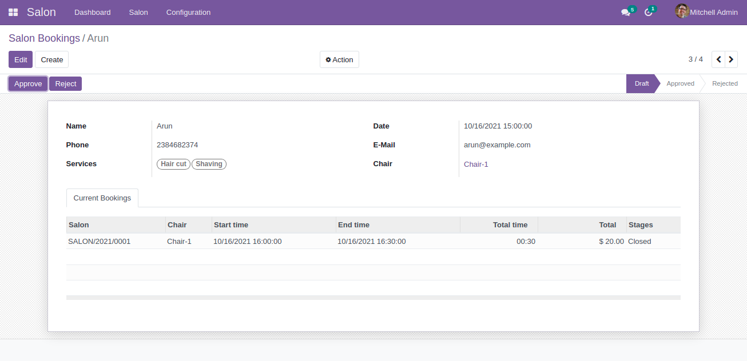
Task: Click the Salon app title
Action: click(41, 12)
